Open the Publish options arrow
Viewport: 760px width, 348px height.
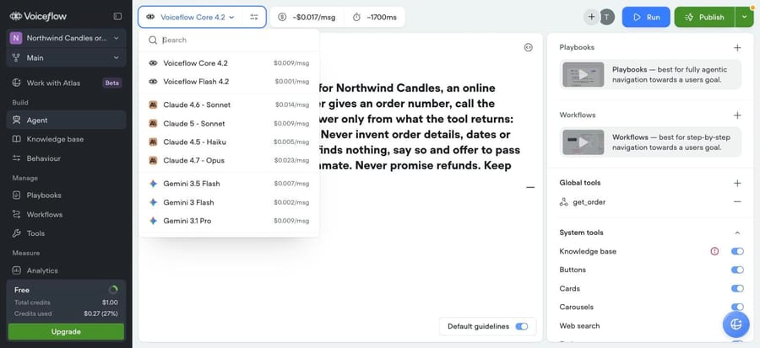tap(744, 17)
